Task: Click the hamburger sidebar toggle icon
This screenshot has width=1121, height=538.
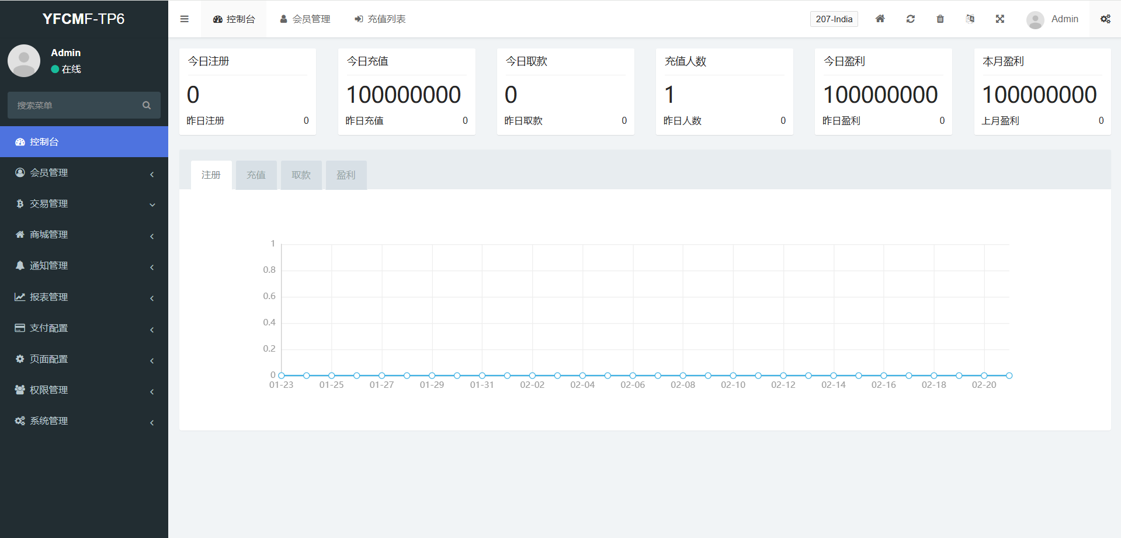Action: click(x=185, y=19)
